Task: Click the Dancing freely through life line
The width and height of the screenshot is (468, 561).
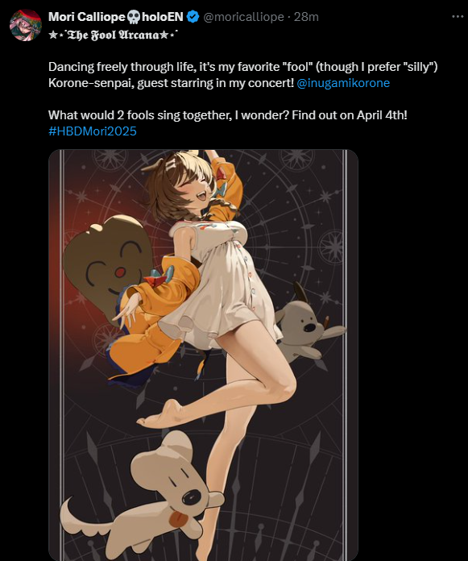Action: [242, 67]
